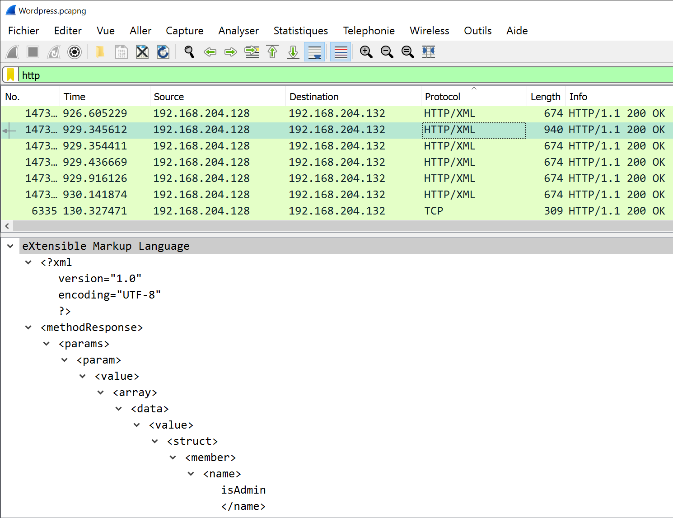Click the display filter bookmark icon
The image size is (673, 518).
10,75
